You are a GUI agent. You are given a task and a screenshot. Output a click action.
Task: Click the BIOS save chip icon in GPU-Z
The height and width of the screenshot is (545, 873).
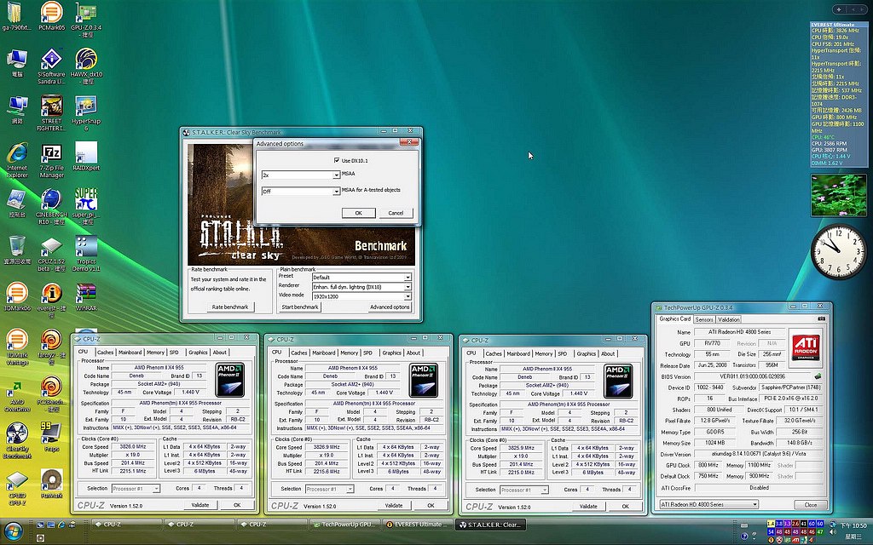point(818,376)
